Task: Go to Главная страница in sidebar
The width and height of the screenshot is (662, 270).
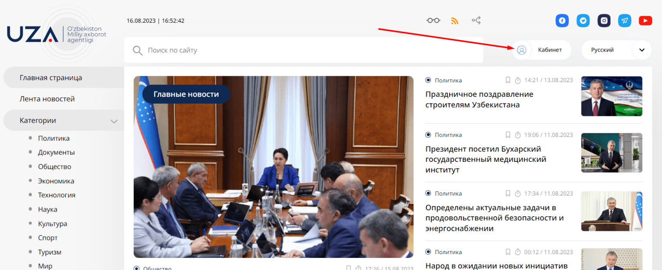Action: click(51, 78)
